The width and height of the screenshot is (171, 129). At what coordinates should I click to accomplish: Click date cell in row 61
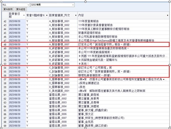click(17, 95)
